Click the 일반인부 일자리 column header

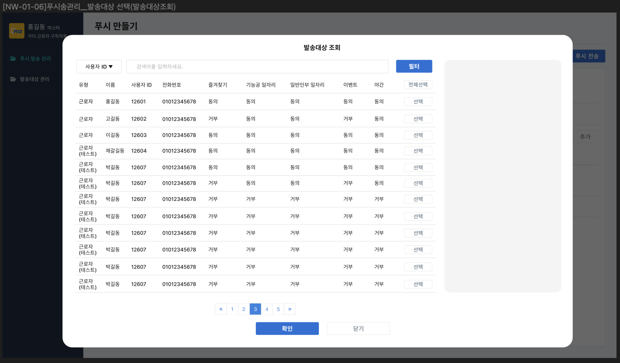[307, 85]
